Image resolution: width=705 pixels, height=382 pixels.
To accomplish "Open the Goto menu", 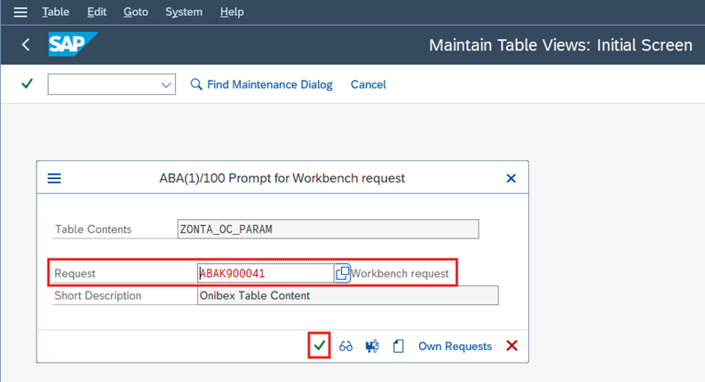I will click(136, 12).
